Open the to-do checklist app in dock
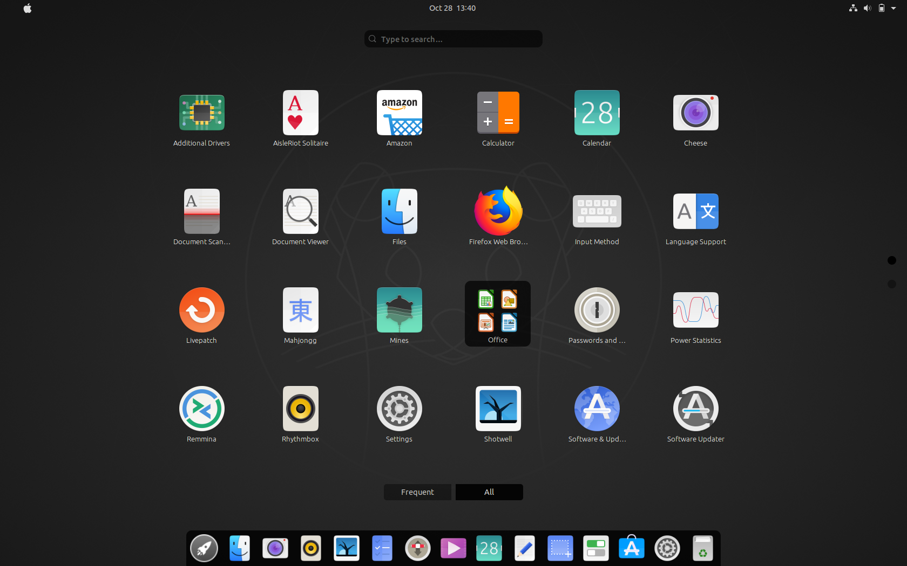 pyautogui.click(x=382, y=549)
